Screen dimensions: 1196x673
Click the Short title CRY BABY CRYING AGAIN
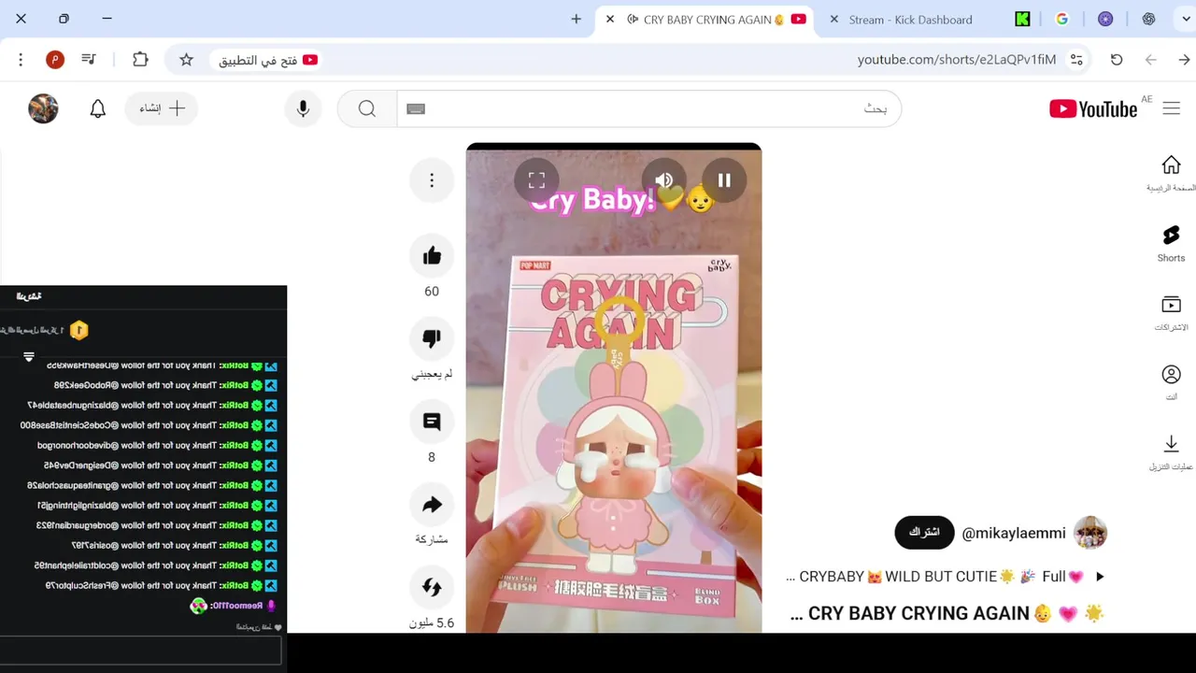click(x=947, y=614)
